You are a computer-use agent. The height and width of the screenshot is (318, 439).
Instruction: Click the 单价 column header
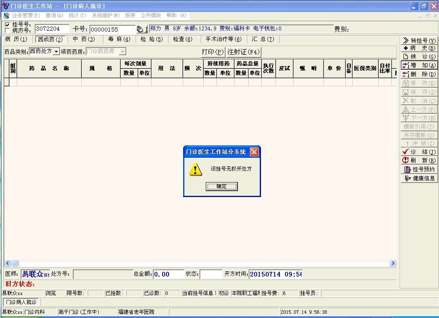click(334, 68)
